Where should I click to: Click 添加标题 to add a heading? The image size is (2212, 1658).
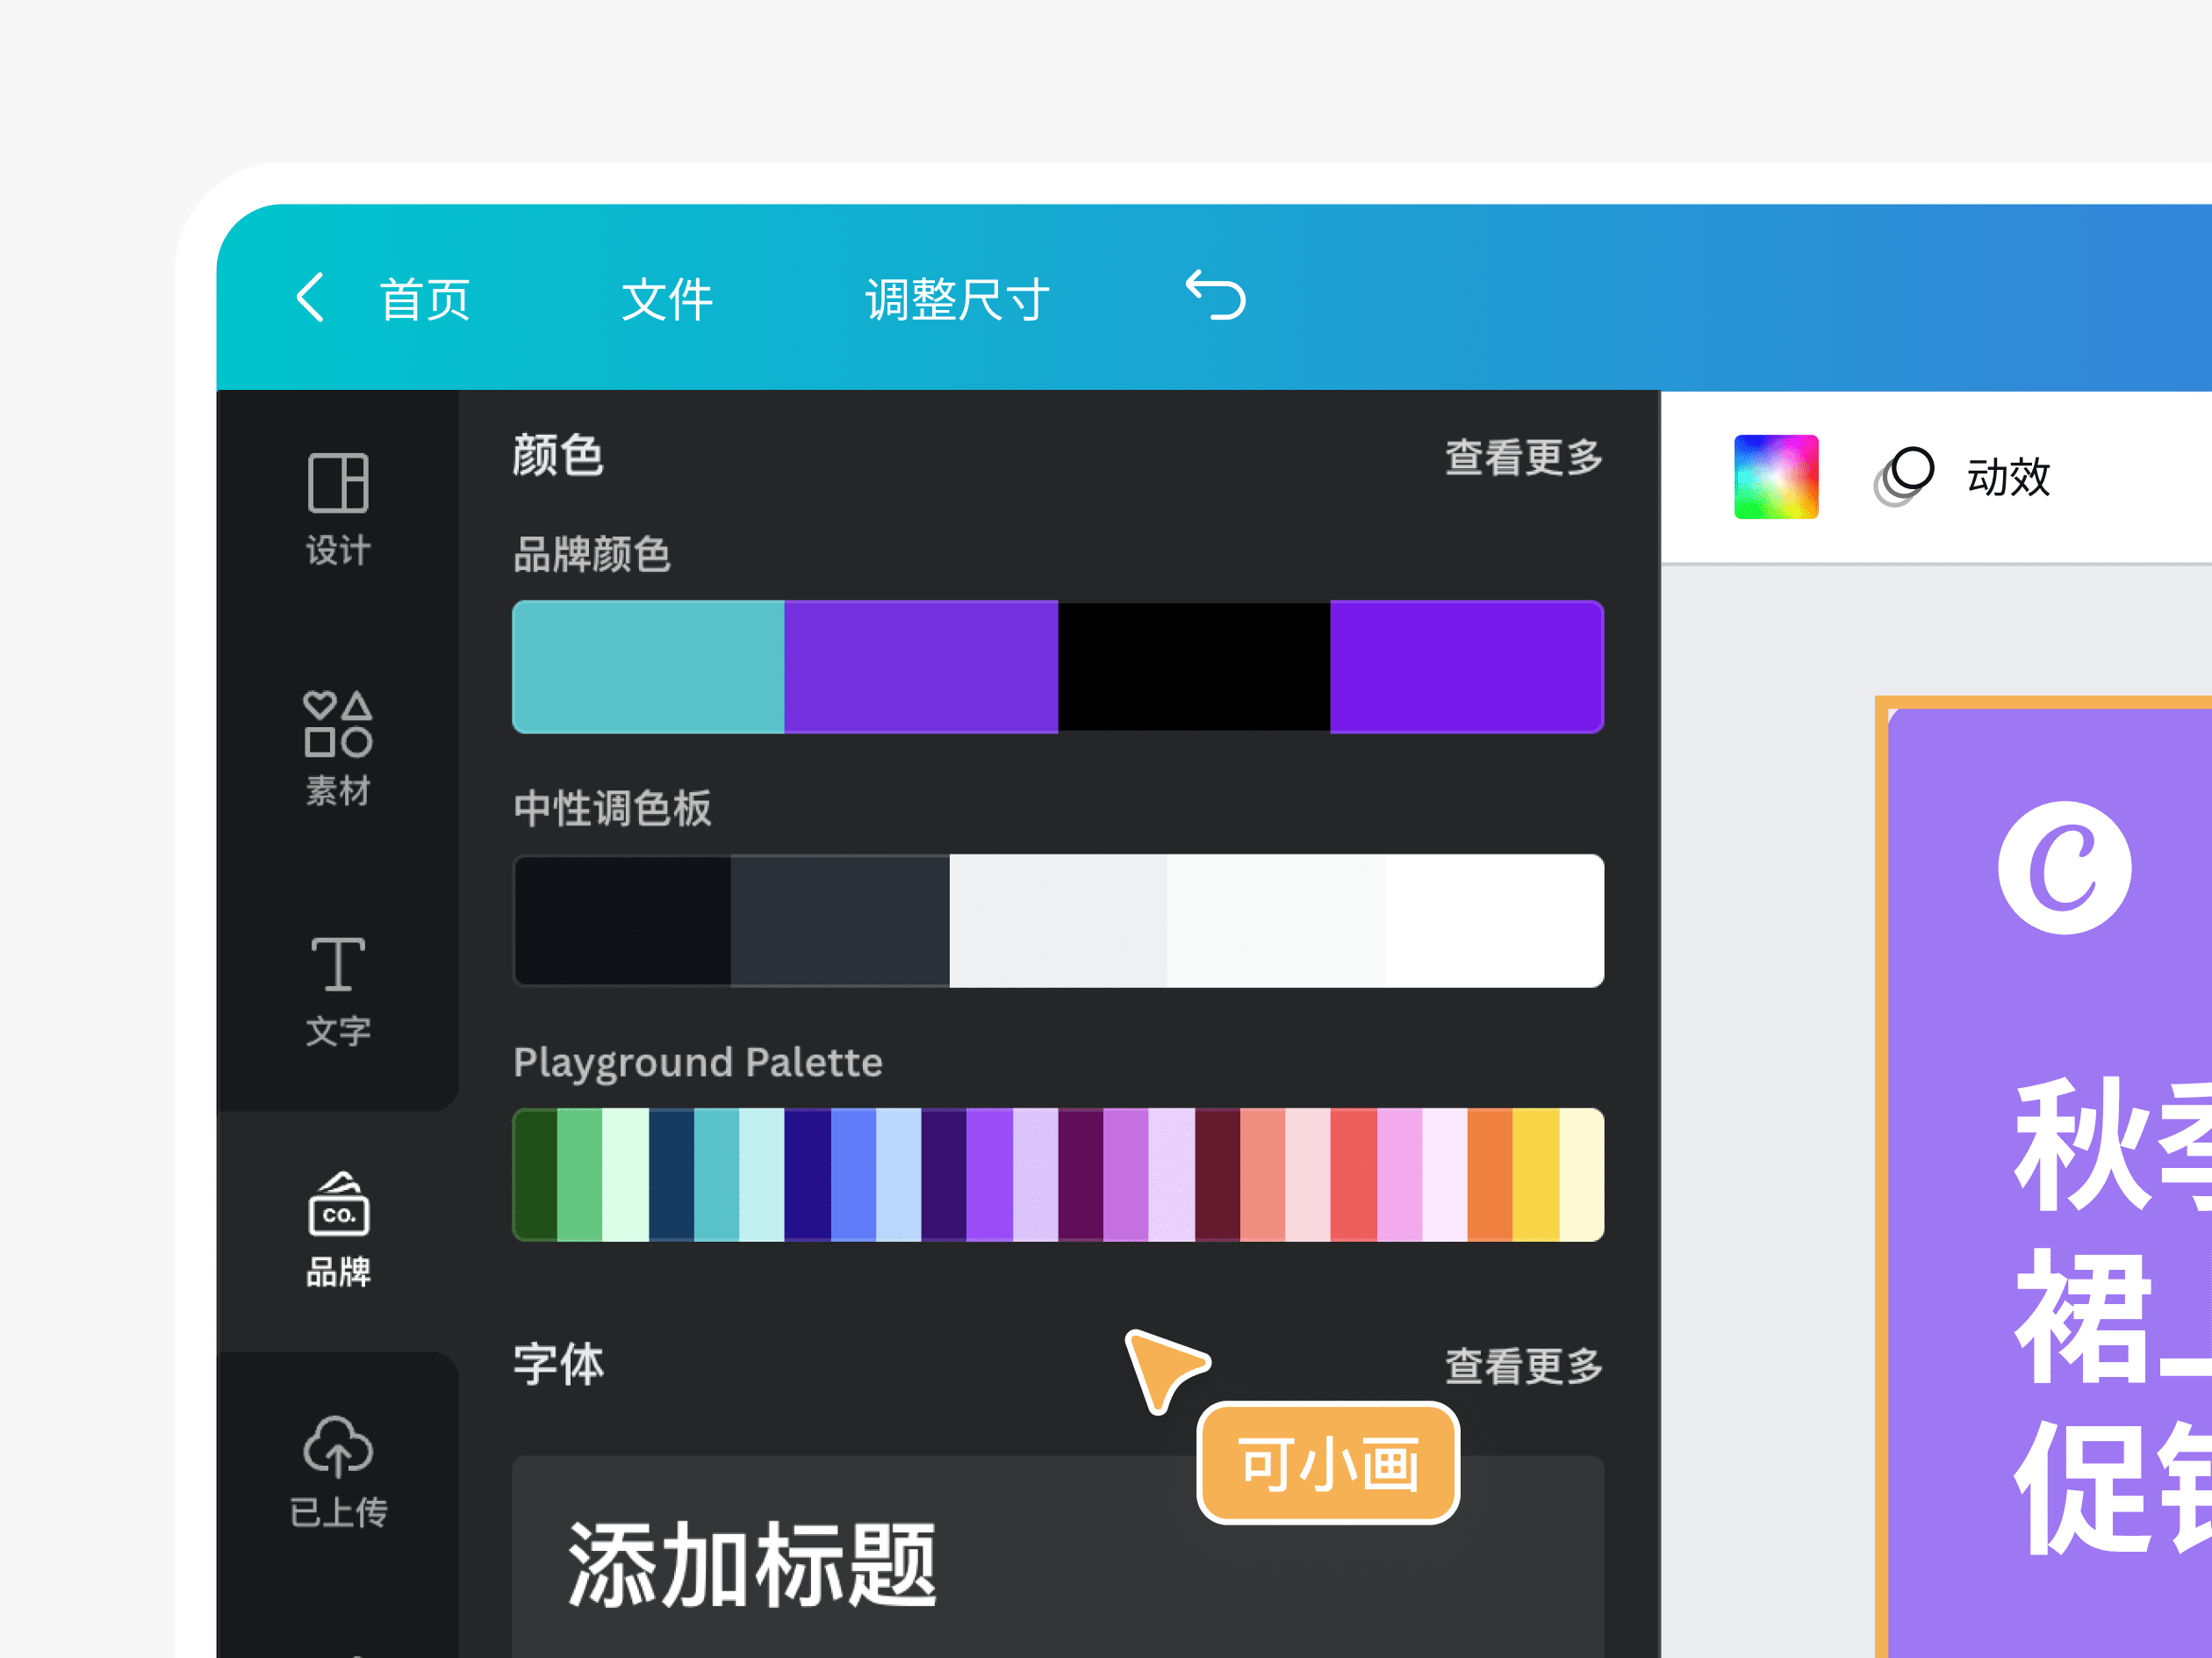coord(752,1564)
